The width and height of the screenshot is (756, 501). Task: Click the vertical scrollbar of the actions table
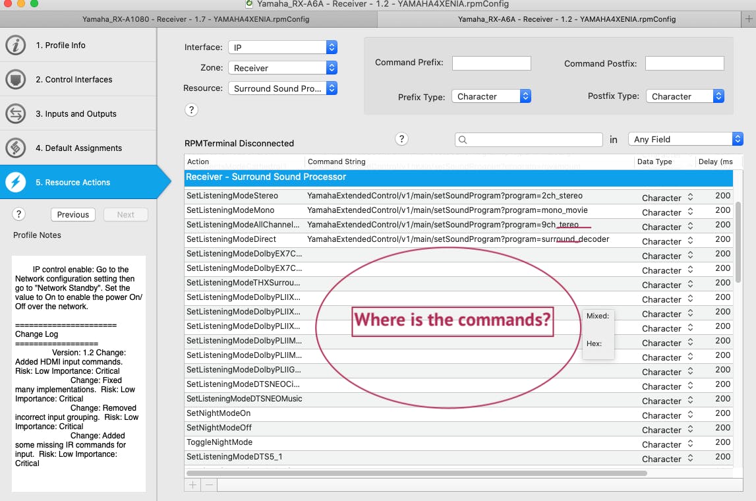[x=738, y=242]
